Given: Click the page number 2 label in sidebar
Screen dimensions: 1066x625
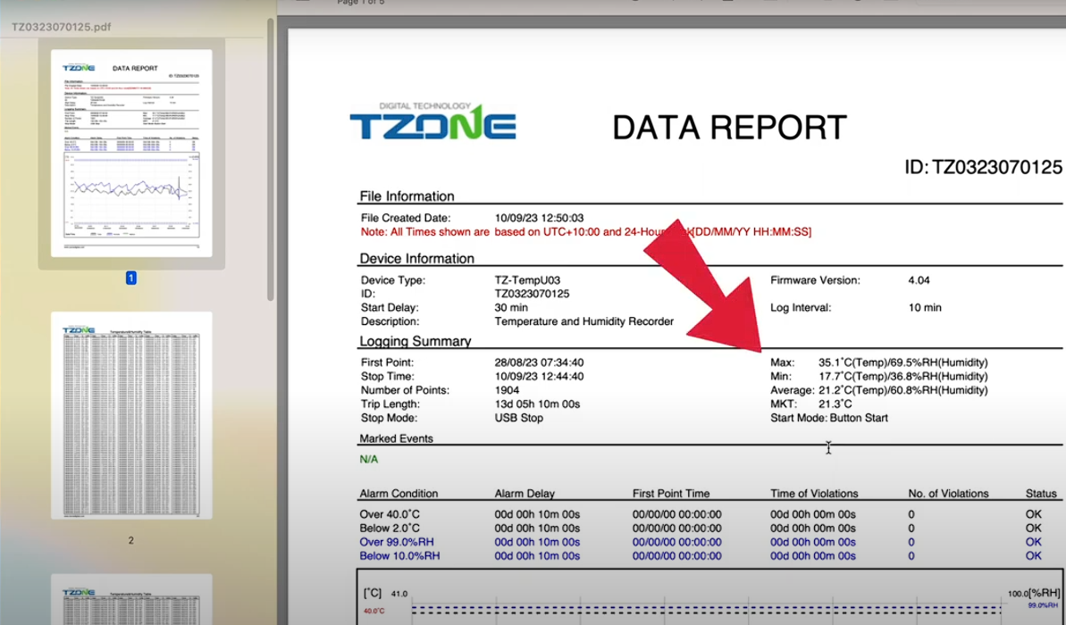Looking at the screenshot, I should (131, 540).
